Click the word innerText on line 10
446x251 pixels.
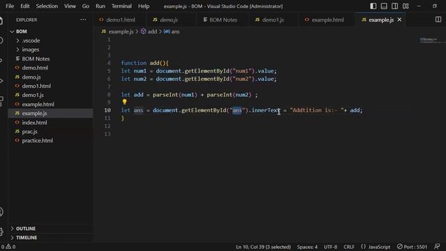click(x=266, y=110)
